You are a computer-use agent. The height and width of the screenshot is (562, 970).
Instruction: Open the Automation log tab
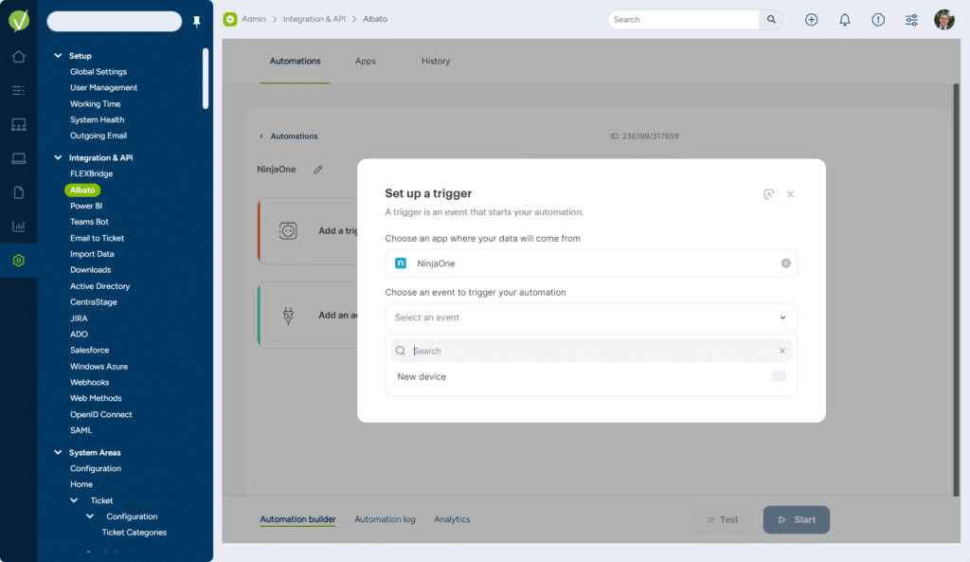click(x=385, y=519)
